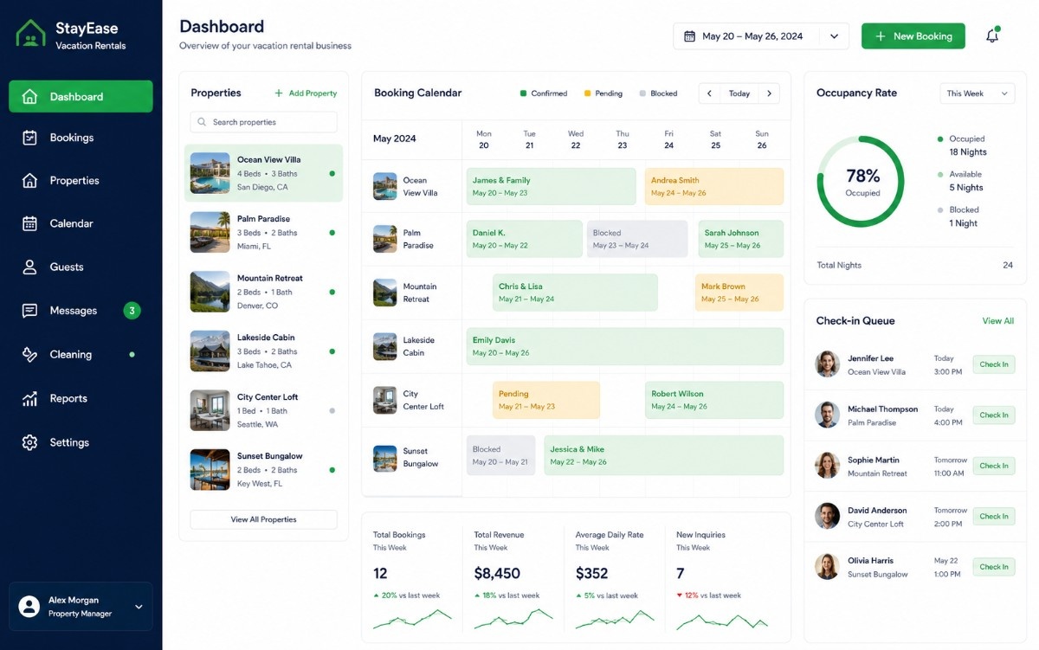Click the Bookings calendar-check sidebar icon

point(29,138)
